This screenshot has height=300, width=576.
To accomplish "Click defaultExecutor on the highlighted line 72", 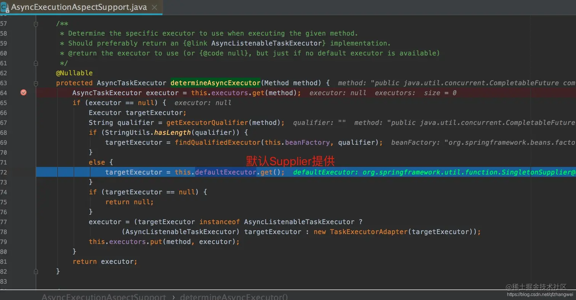I will coord(226,172).
